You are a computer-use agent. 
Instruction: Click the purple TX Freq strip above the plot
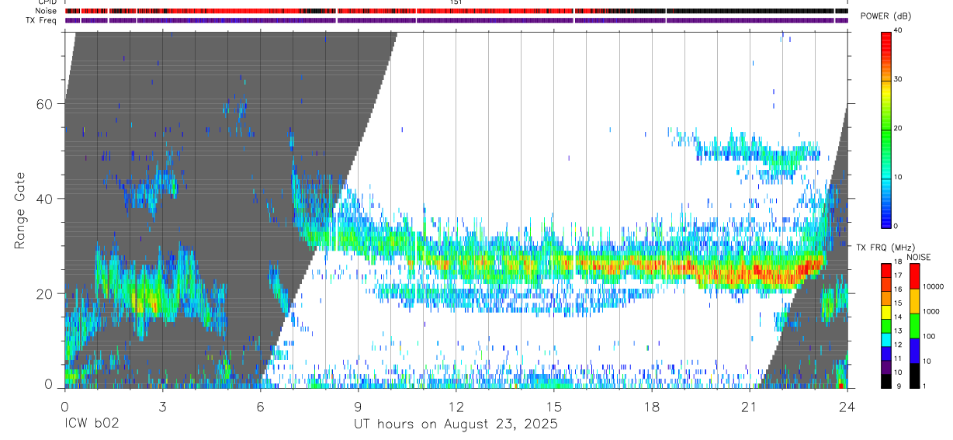[x=456, y=20]
